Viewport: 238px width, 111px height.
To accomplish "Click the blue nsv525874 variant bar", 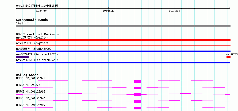I will coord(123,51).
